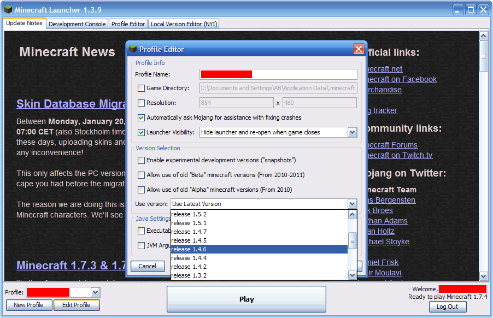This screenshot has width=493, height=318.
Task: Close the Profile Editor dialog
Action: [x=359, y=49]
